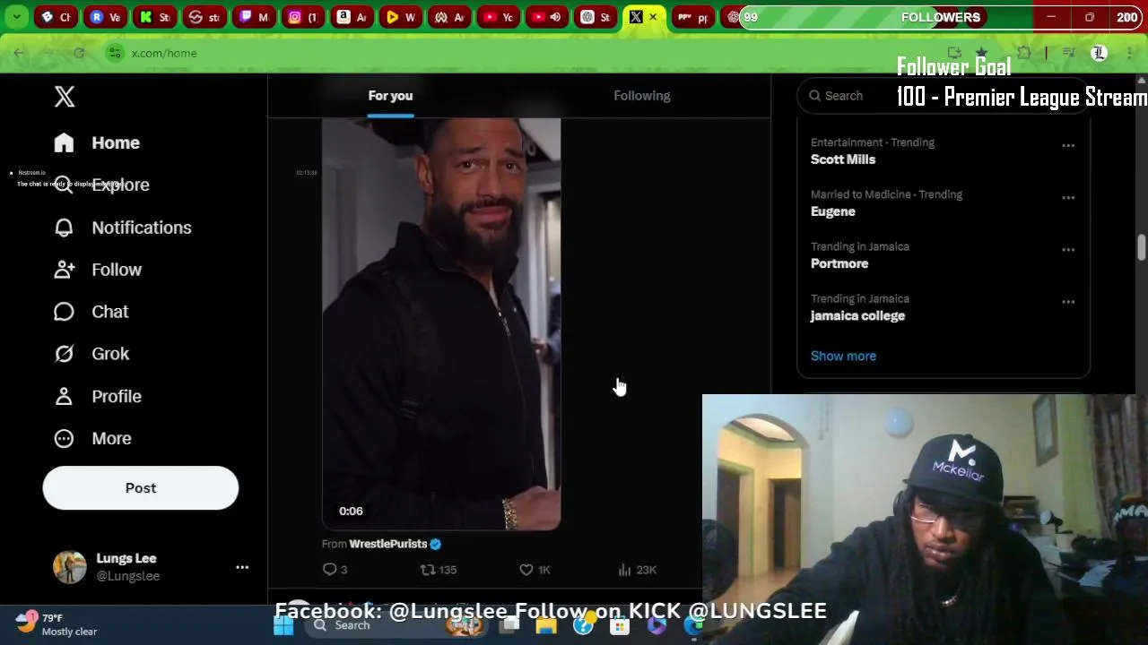
Task: Like the post with 1K likes
Action: (x=535, y=570)
